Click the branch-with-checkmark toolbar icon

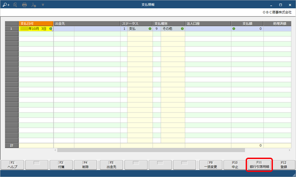click(x=34, y=5)
